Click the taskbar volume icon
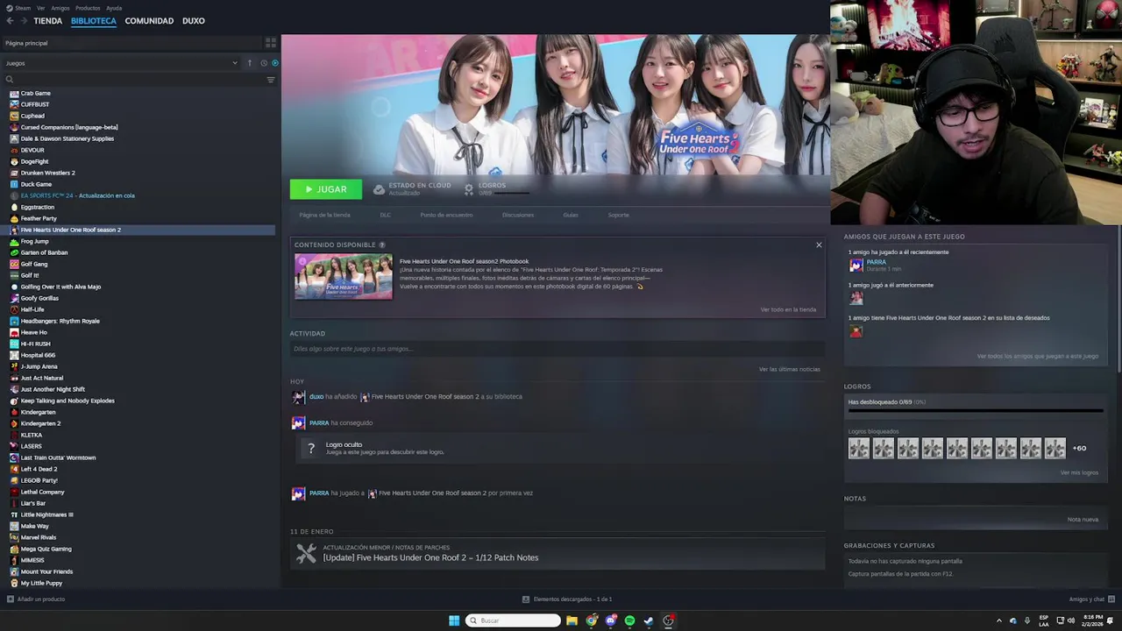 [x=1073, y=620]
